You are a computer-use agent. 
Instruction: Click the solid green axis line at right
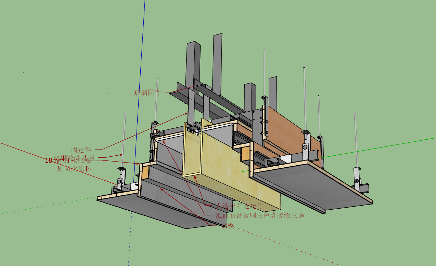pyautogui.click(x=378, y=148)
